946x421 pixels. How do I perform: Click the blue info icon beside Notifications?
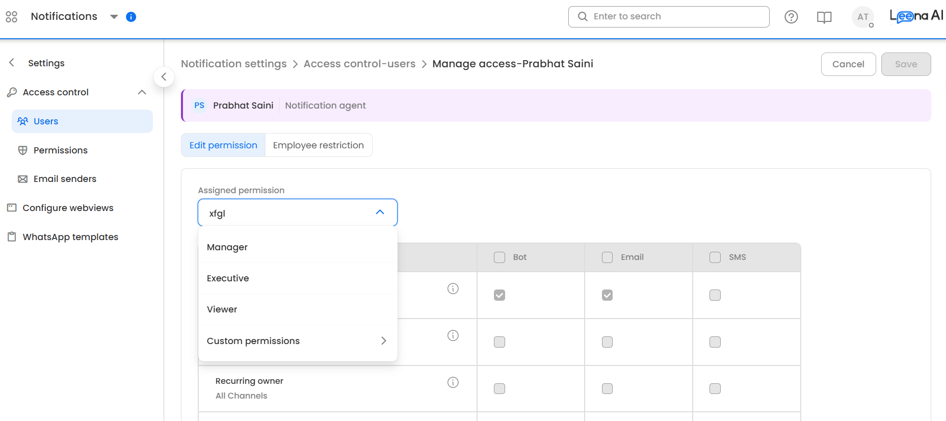tap(131, 17)
